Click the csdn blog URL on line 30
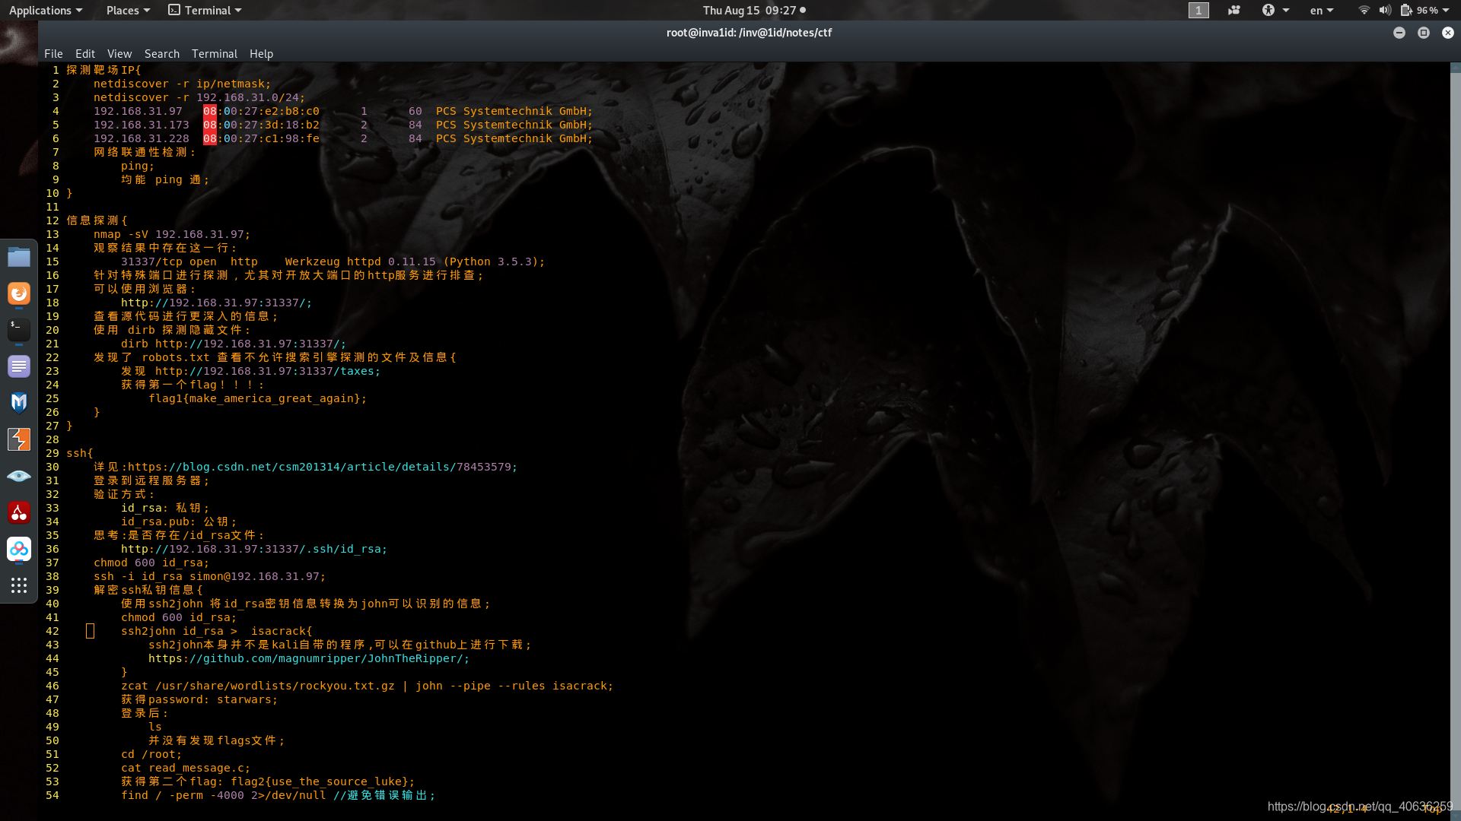The height and width of the screenshot is (821, 1461). tap(323, 467)
